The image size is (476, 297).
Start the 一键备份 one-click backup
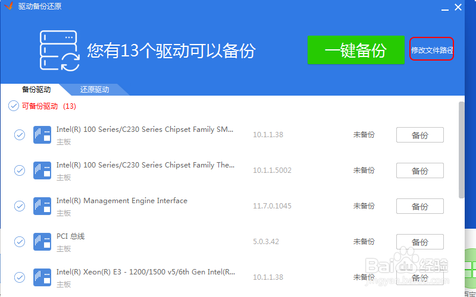[x=356, y=50]
